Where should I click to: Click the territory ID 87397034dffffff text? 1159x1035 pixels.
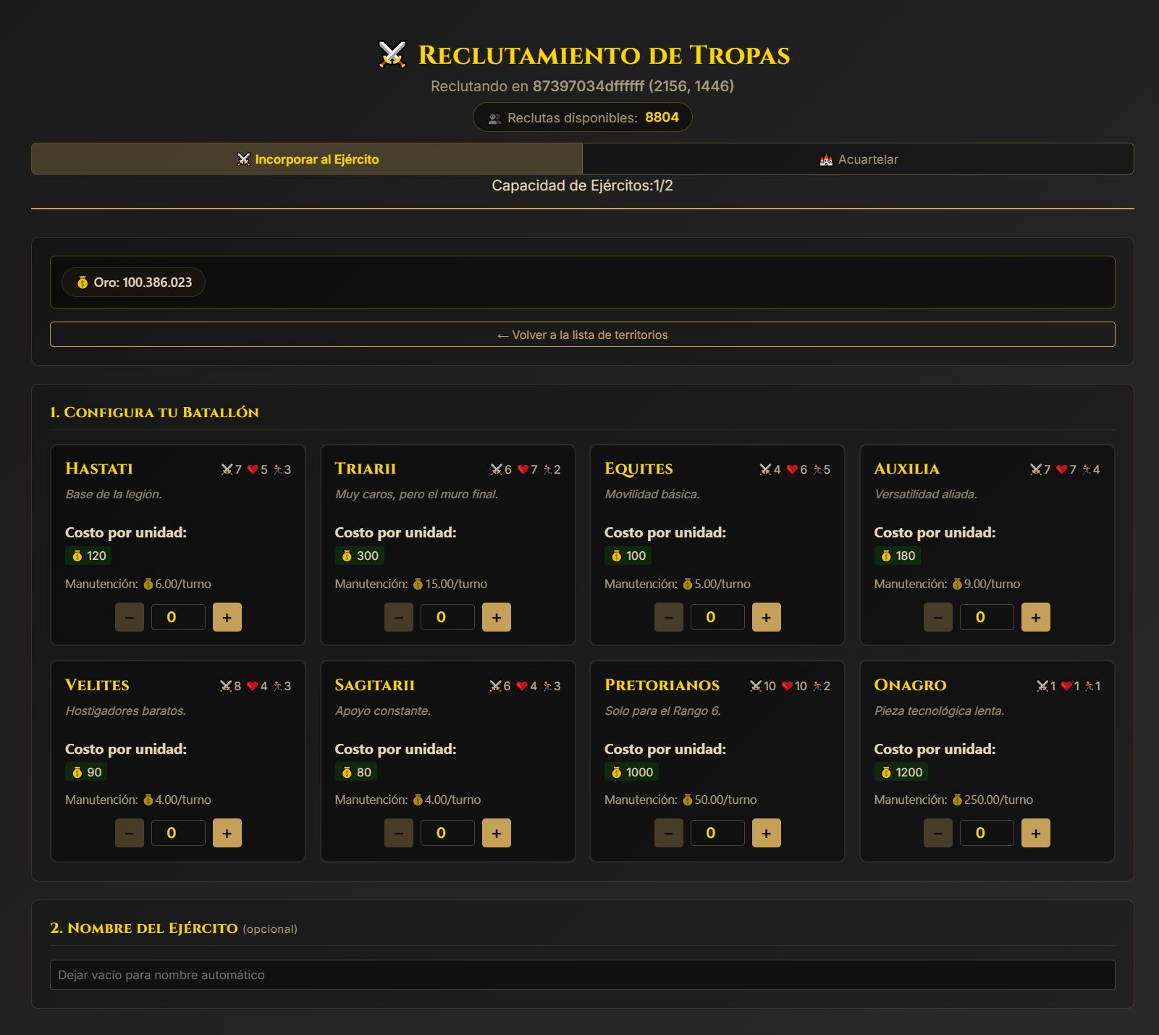click(x=589, y=86)
